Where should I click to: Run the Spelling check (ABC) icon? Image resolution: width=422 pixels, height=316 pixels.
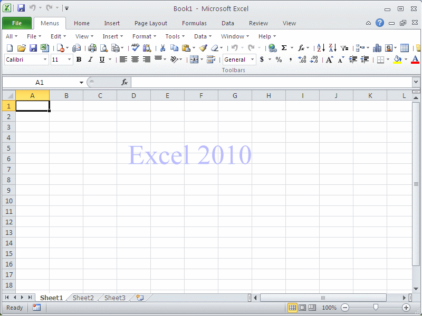click(136, 48)
